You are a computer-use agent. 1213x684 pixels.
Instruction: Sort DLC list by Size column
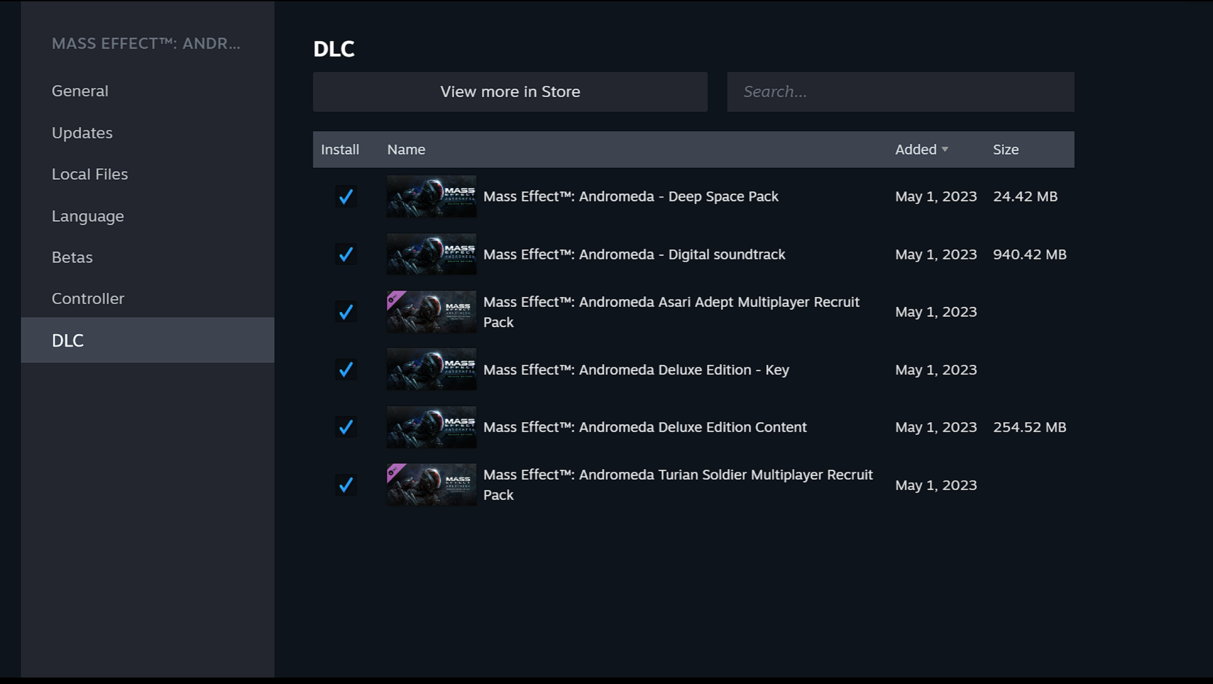(x=1006, y=149)
